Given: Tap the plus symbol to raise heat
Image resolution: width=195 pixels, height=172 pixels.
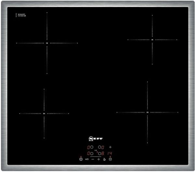Looking at the screenshot, I should coord(98,159).
